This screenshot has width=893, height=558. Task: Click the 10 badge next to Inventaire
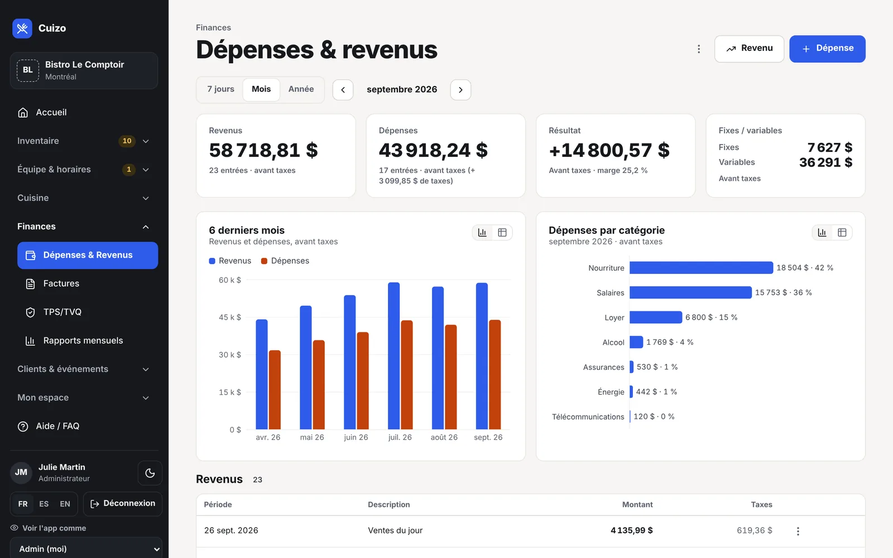[127, 141]
